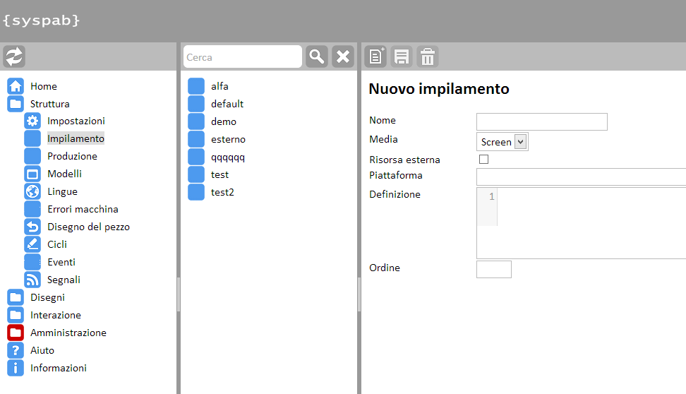Viewport: 686px width, 394px height.
Task: Click the trash delete icon
Action: (x=427, y=56)
